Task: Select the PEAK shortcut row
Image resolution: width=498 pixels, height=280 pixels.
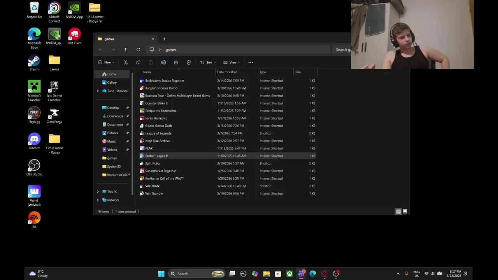Action: pyautogui.click(x=228, y=148)
